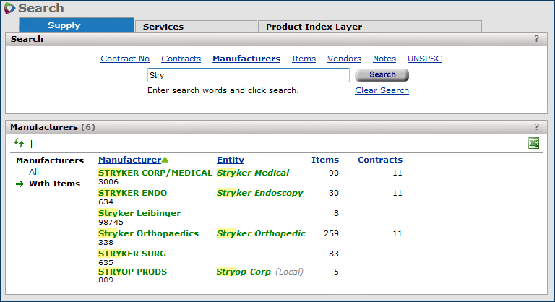Open the STRYKER CORP/MEDICAL manufacturer
The image size is (555, 302).
click(x=155, y=173)
